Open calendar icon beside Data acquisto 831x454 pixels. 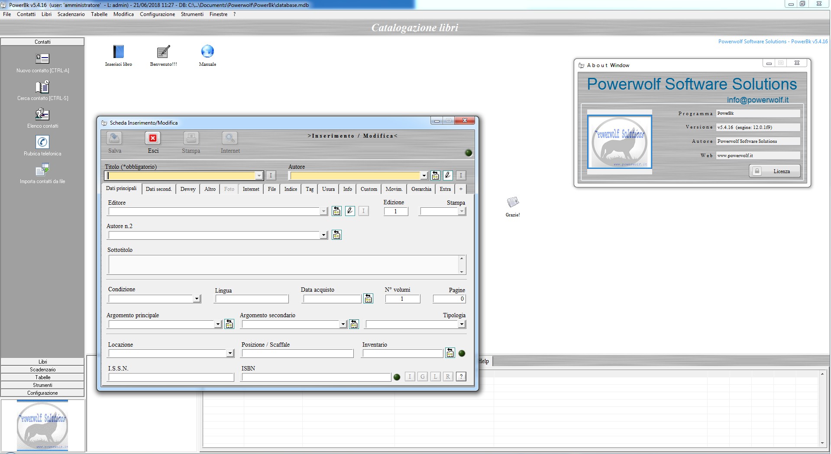pyautogui.click(x=368, y=299)
